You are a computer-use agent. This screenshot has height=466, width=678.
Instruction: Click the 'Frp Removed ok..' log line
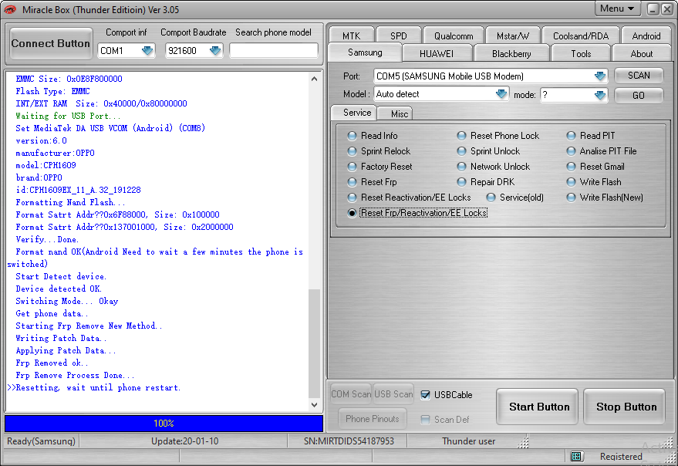[x=52, y=363]
